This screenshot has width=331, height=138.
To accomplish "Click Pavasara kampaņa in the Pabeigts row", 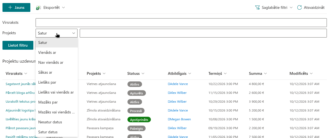I will [100, 128].
